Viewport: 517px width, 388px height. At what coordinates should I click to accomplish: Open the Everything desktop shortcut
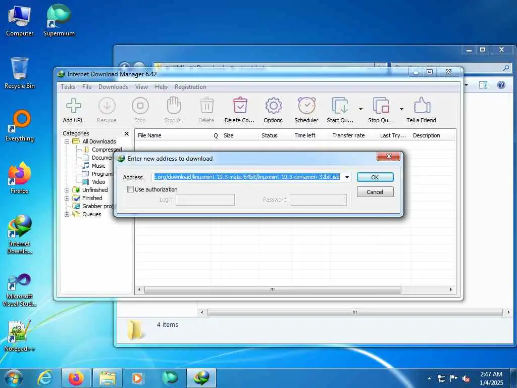coord(20,126)
